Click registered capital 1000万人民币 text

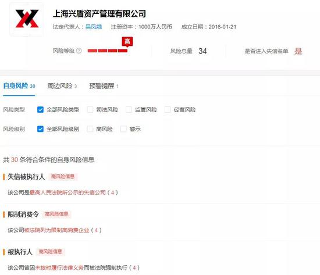point(155,27)
